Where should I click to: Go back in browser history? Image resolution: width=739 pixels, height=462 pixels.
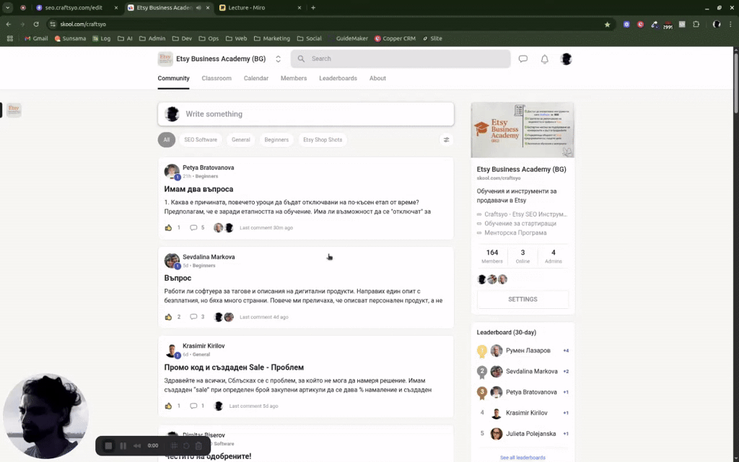(9, 24)
